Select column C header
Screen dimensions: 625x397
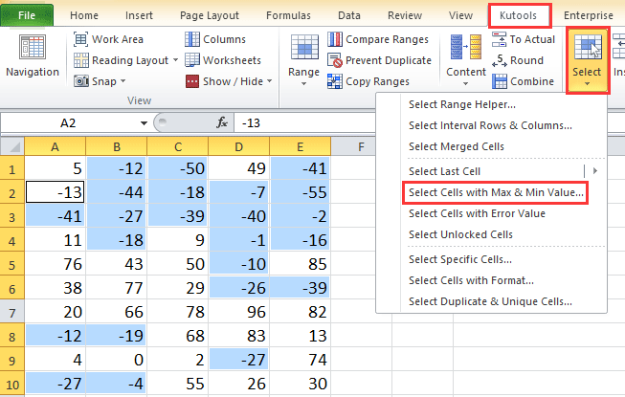pos(178,147)
